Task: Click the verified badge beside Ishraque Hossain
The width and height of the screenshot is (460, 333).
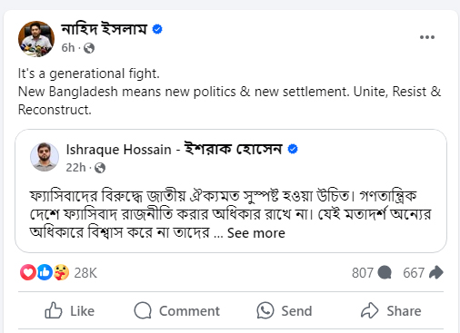Action: [x=293, y=149]
